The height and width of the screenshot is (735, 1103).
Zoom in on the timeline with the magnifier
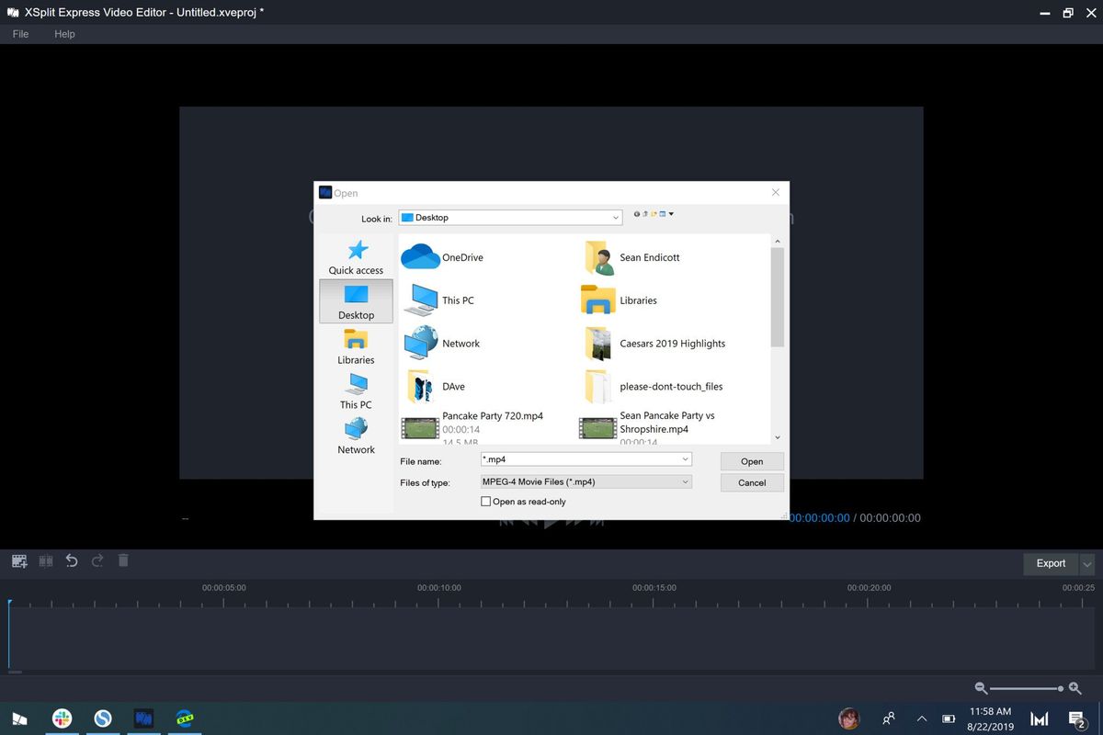click(x=1074, y=687)
